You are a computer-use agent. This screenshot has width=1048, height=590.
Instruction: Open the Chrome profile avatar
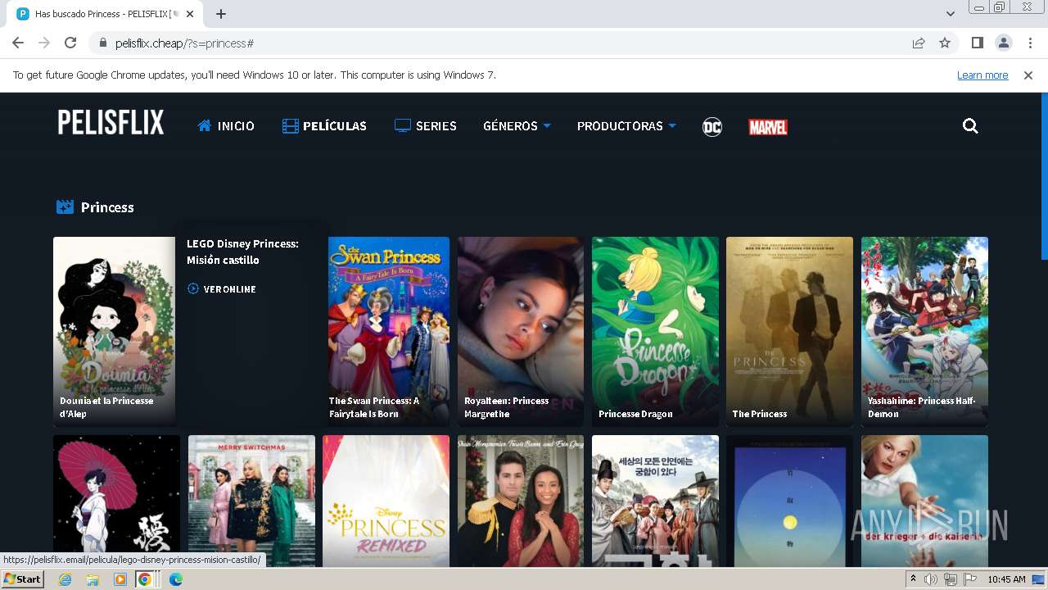(1003, 43)
